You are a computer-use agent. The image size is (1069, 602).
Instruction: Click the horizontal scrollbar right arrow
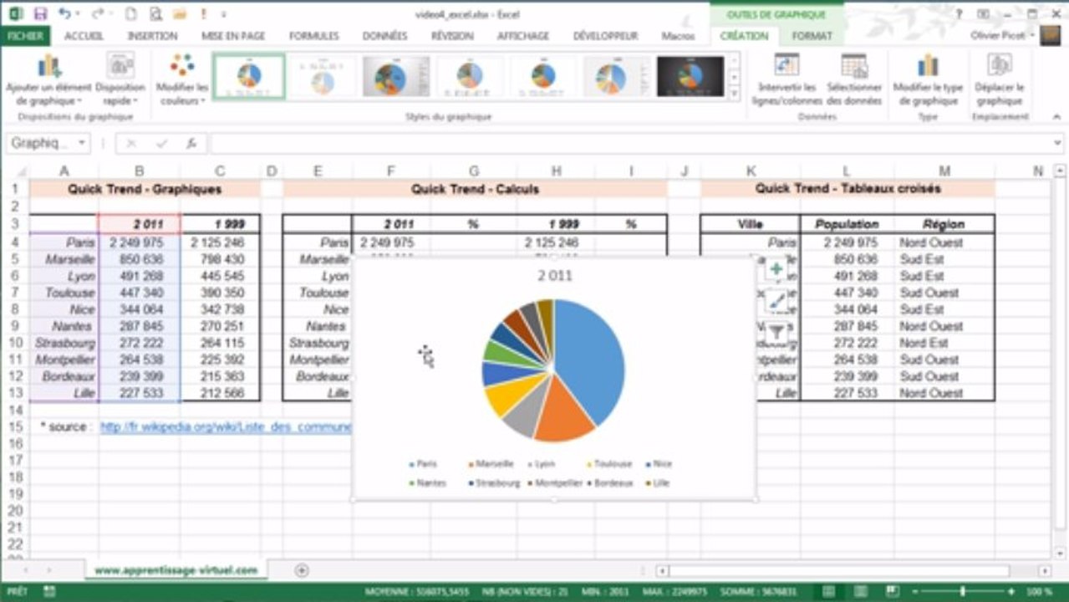point(1045,570)
